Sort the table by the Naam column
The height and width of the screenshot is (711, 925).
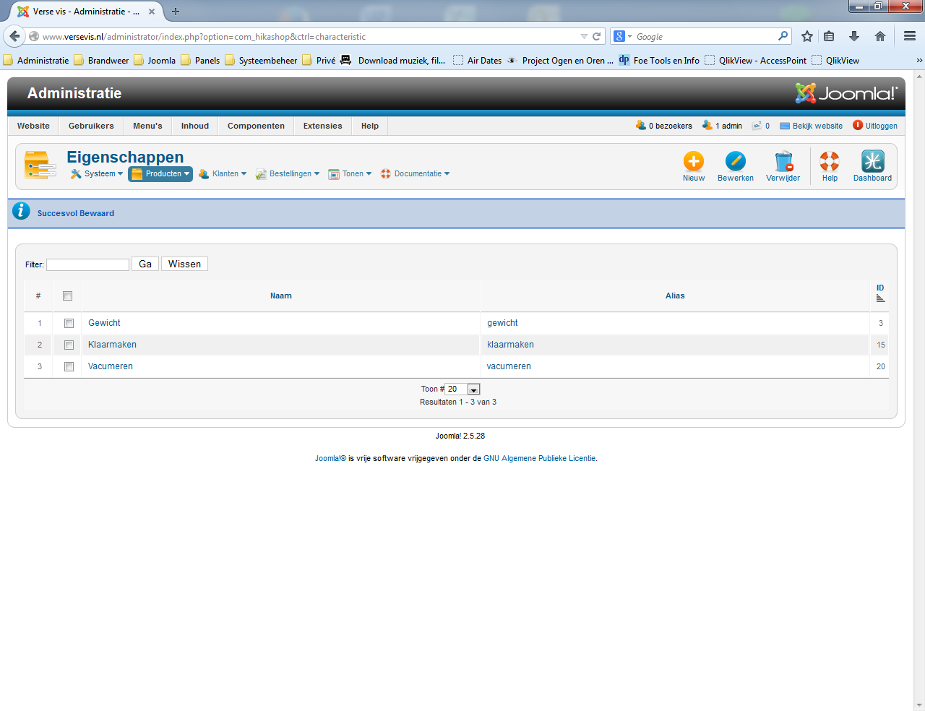[x=281, y=296]
